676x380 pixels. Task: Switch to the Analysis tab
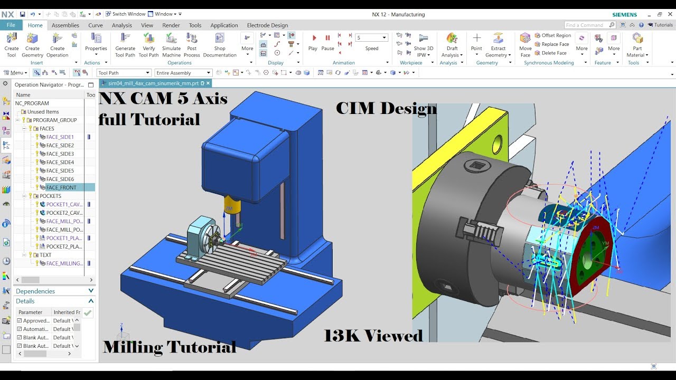pyautogui.click(x=122, y=25)
